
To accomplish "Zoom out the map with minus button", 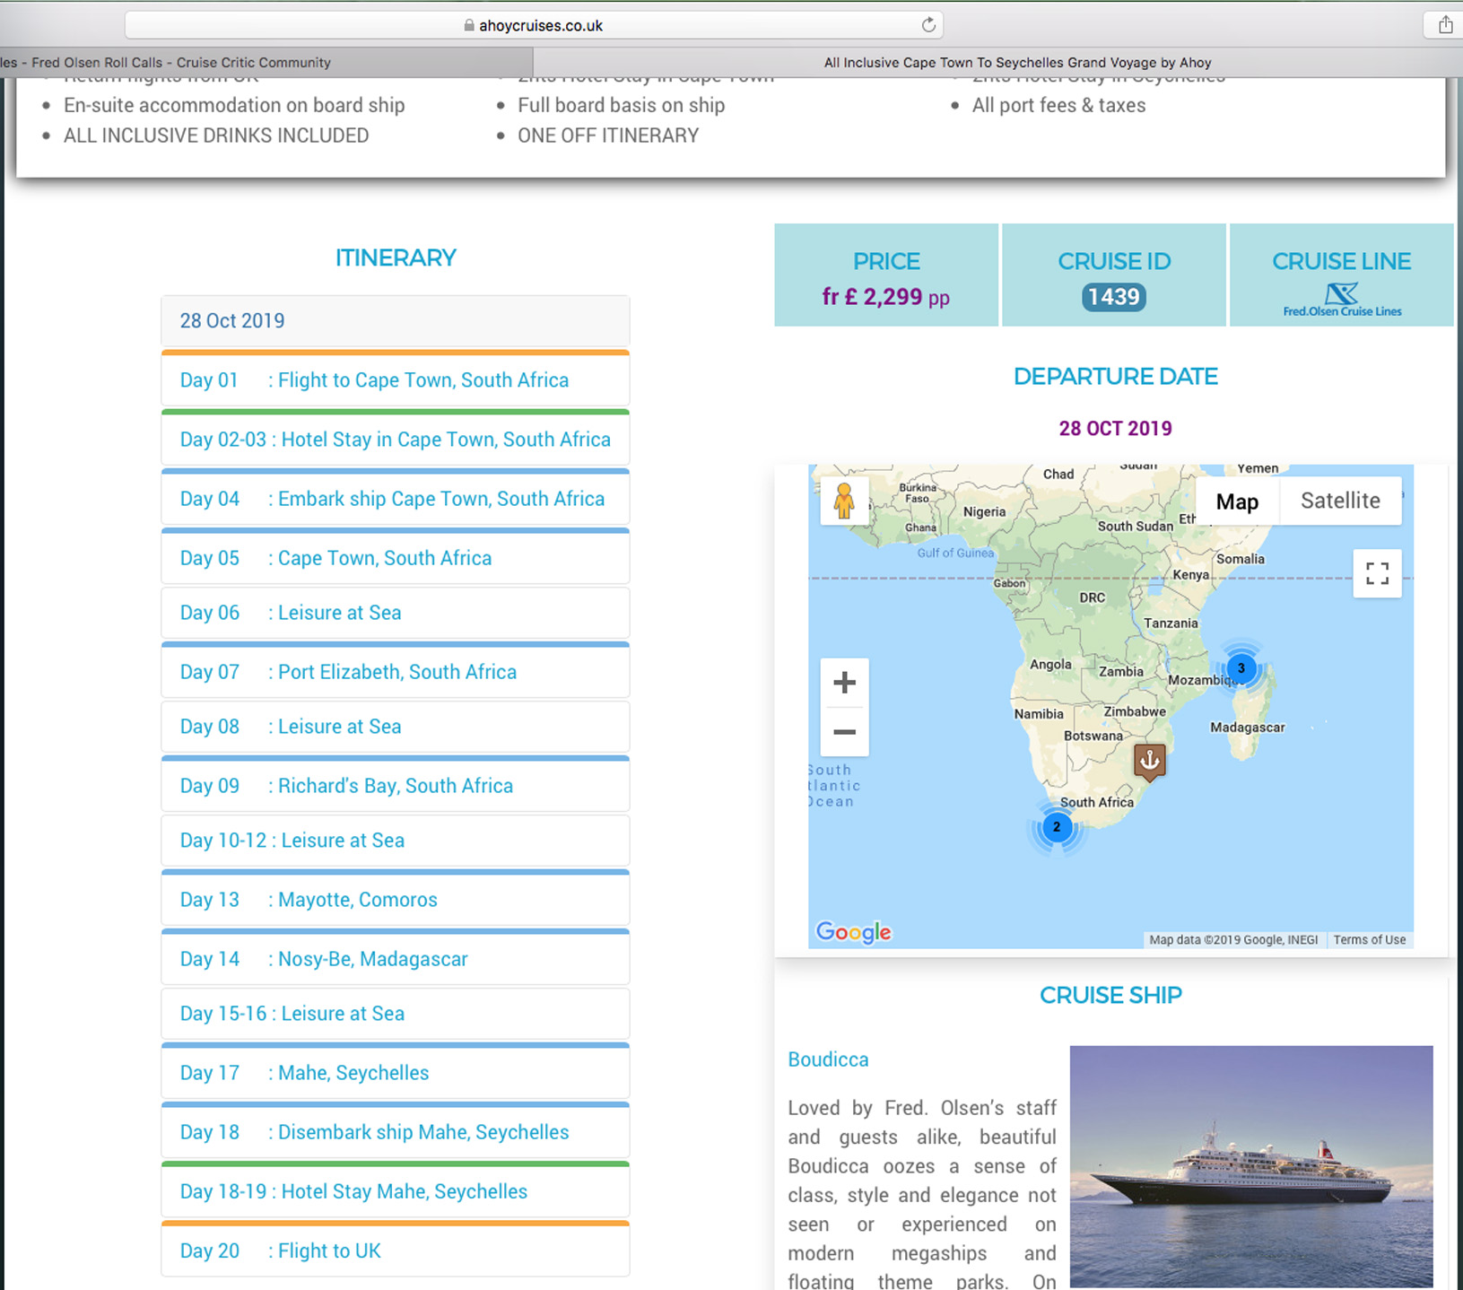I will tap(844, 732).
